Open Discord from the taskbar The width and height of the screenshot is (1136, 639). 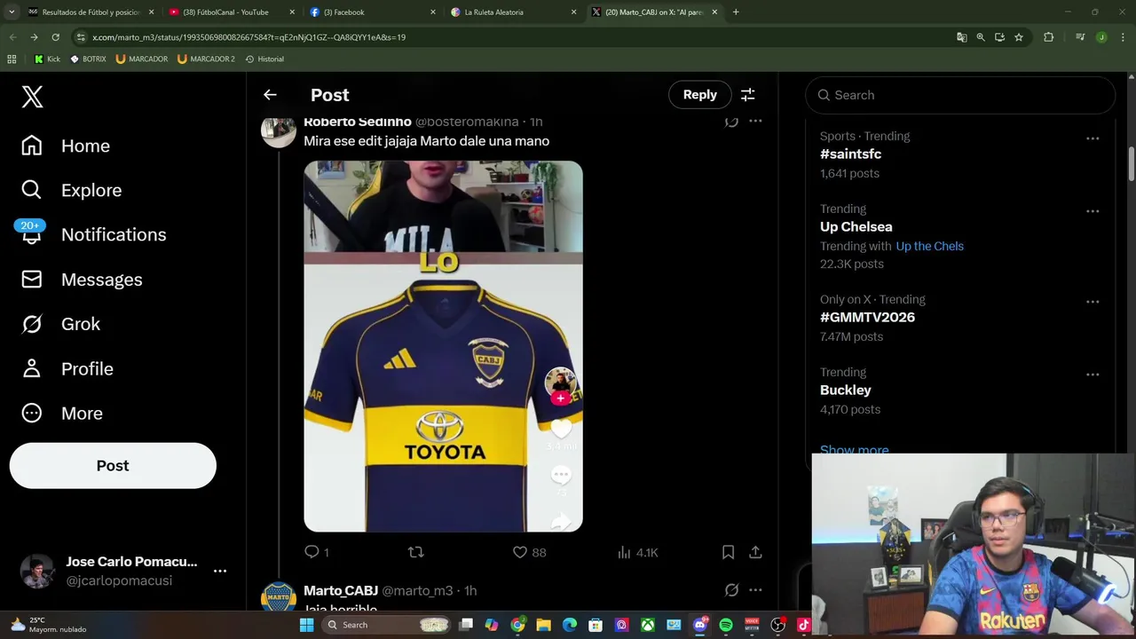[699, 625]
